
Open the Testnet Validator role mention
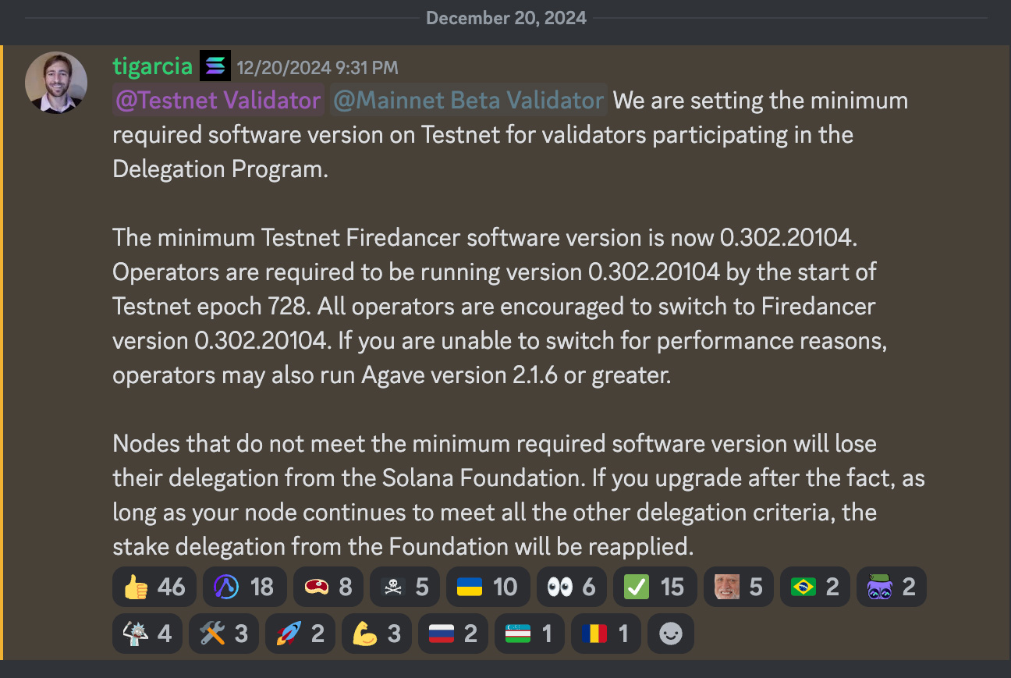tap(218, 100)
